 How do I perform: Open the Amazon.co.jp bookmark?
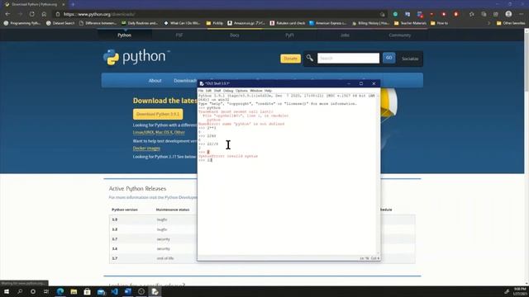coord(246,23)
